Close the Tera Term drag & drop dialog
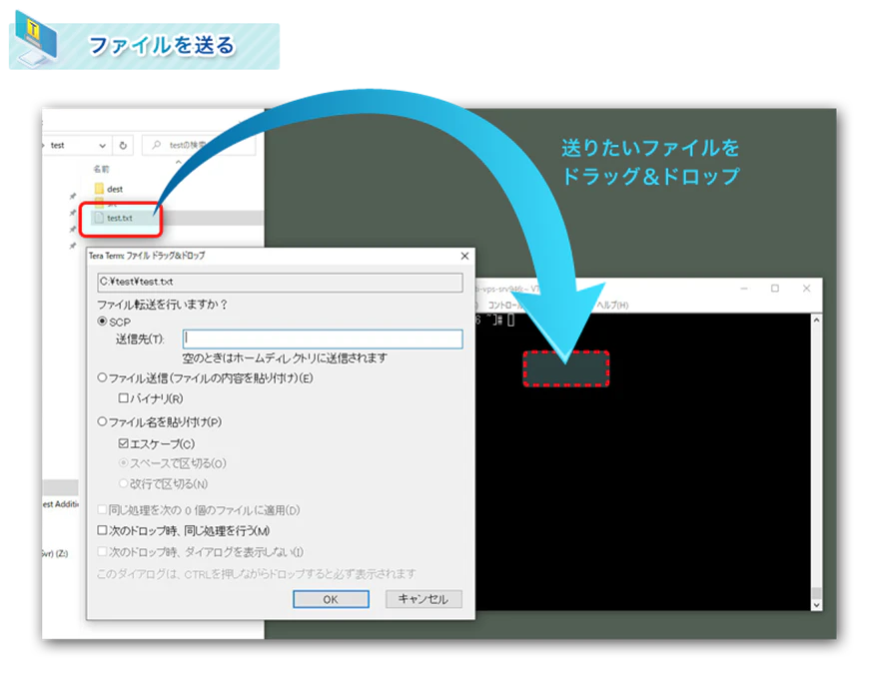This screenshot has width=884, height=678. (464, 256)
